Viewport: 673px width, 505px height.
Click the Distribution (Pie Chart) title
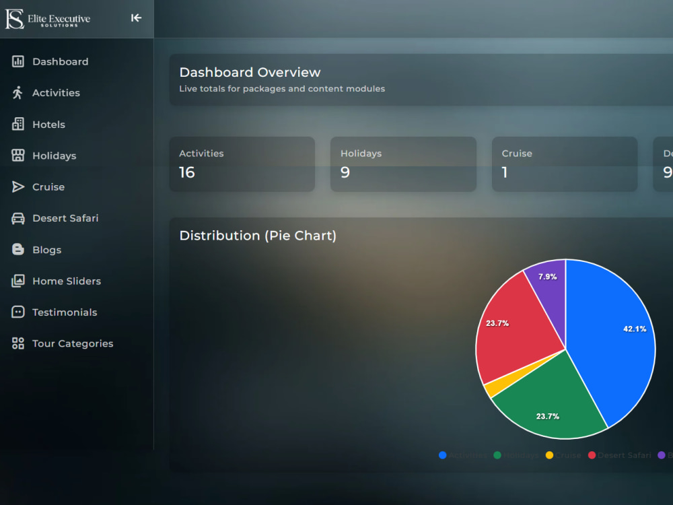tap(258, 236)
